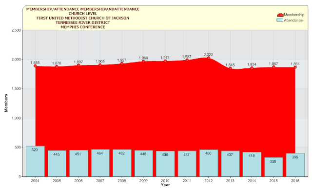Select the Attendance legend label

(x=293, y=21)
